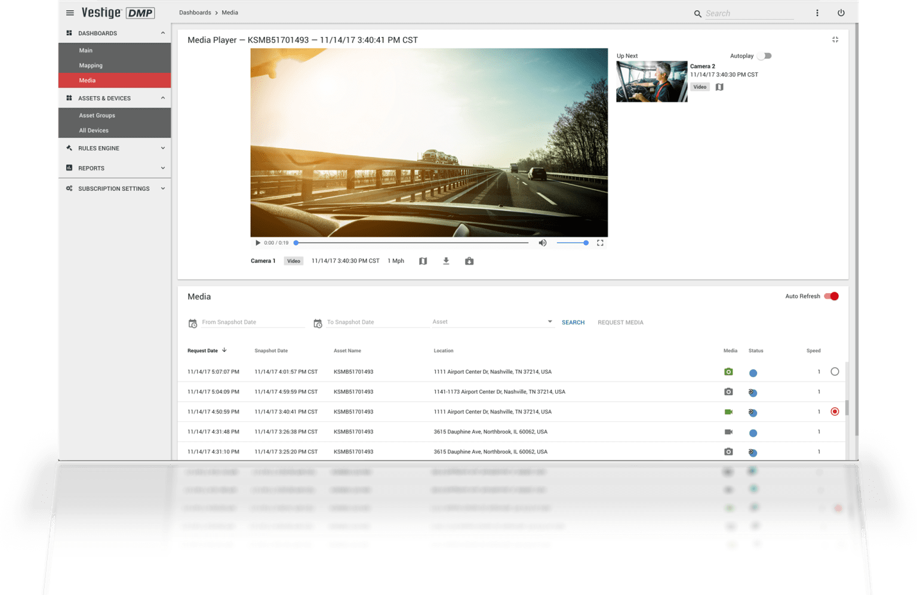Click status icon for 4:50:59 PM row
This screenshot has height=595, width=917.
(753, 412)
